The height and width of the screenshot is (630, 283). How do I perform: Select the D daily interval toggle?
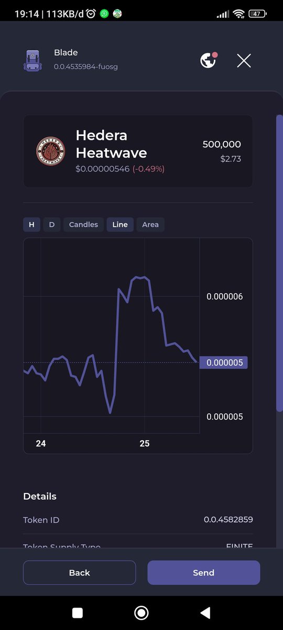[x=51, y=225]
